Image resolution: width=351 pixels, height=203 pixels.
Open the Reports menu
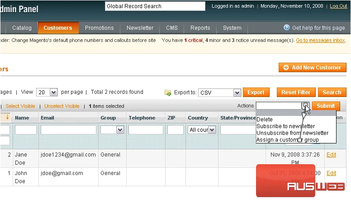(x=200, y=28)
